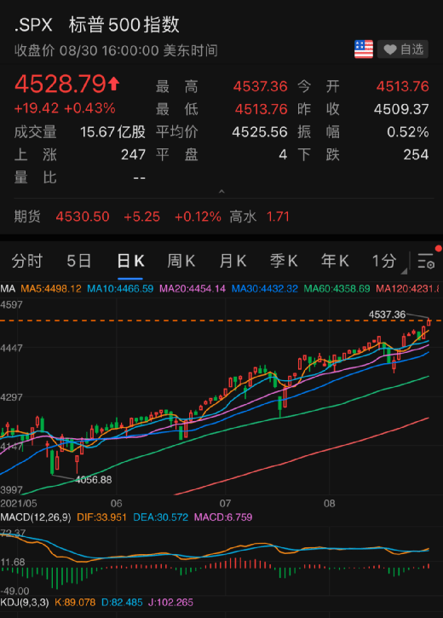This screenshot has height=618, width=443.
Task: Click the MACD(12,26,9) indicator label
Action: tap(36, 517)
